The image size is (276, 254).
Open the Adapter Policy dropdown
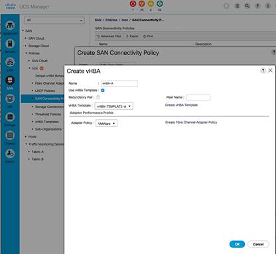tap(106, 124)
